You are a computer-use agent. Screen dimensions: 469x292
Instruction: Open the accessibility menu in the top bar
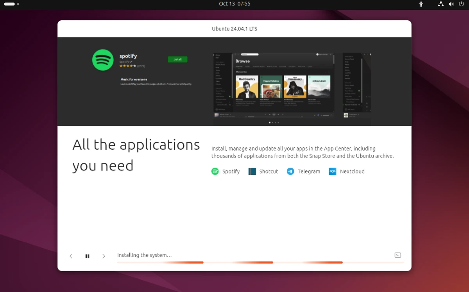[x=421, y=4]
